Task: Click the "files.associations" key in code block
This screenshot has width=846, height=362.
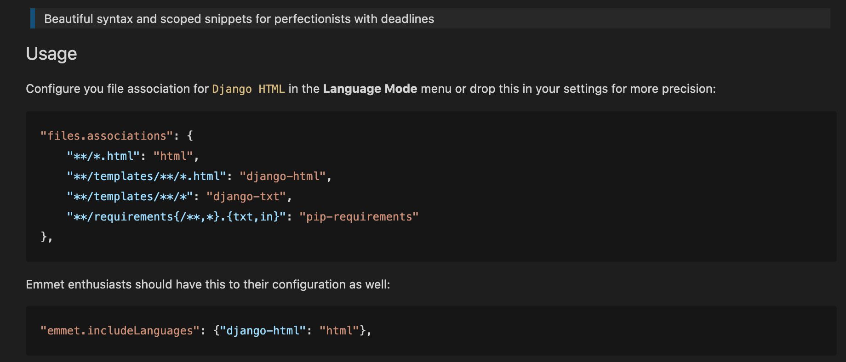Action: [106, 136]
